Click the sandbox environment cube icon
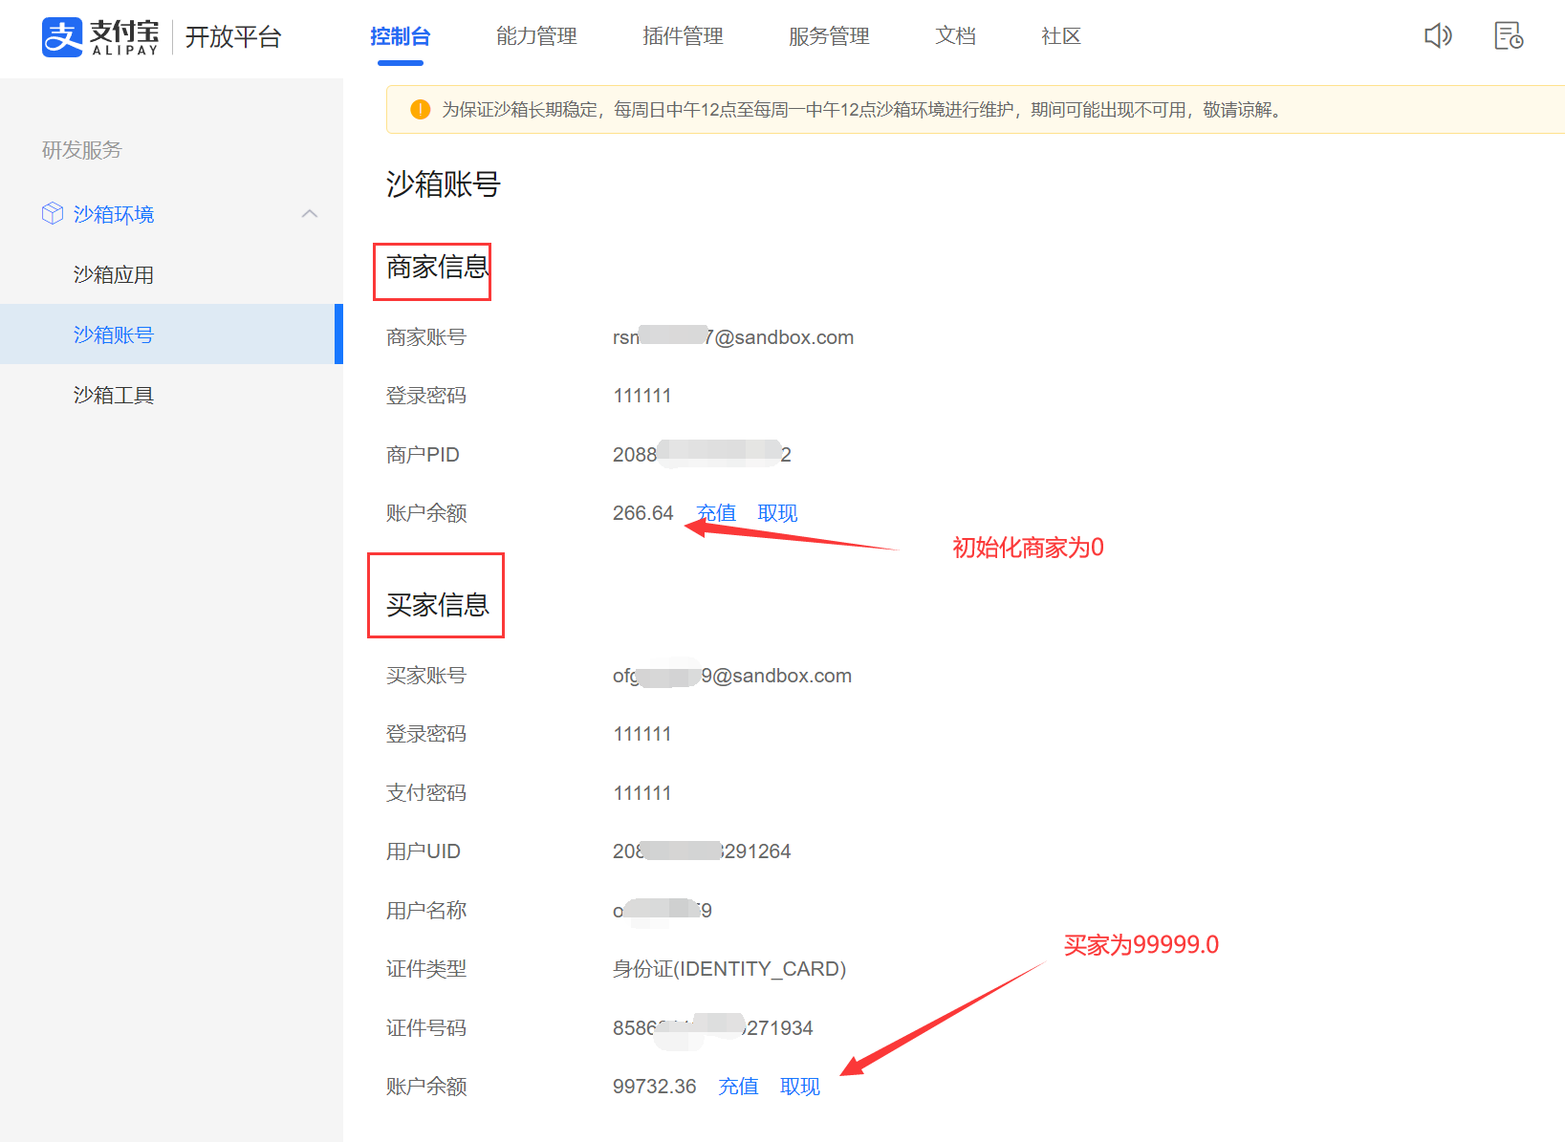Screen dimensions: 1565x1142 (x=53, y=214)
